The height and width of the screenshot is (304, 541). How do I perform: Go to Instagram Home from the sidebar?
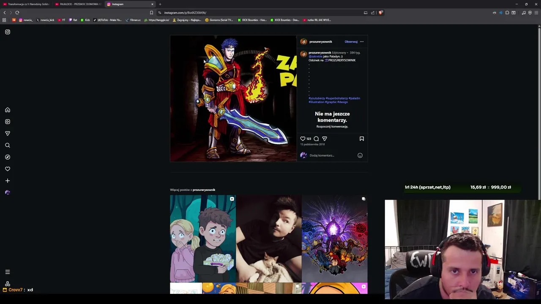tap(7, 110)
